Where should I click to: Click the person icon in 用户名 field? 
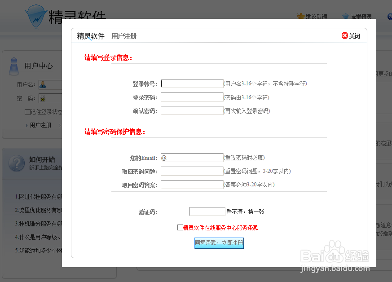pyautogui.click(x=43, y=85)
